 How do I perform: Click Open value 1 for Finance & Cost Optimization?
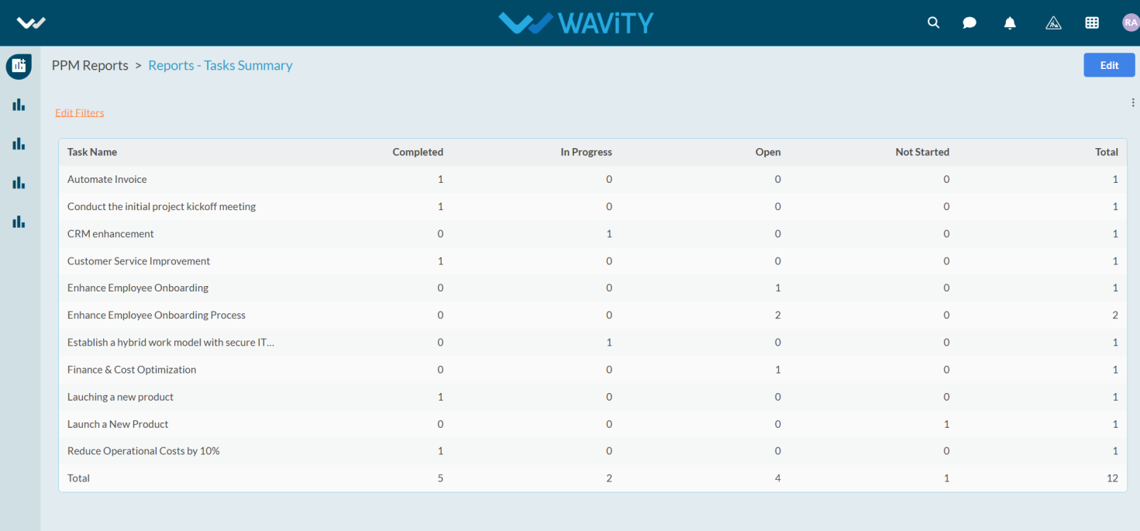pos(777,369)
